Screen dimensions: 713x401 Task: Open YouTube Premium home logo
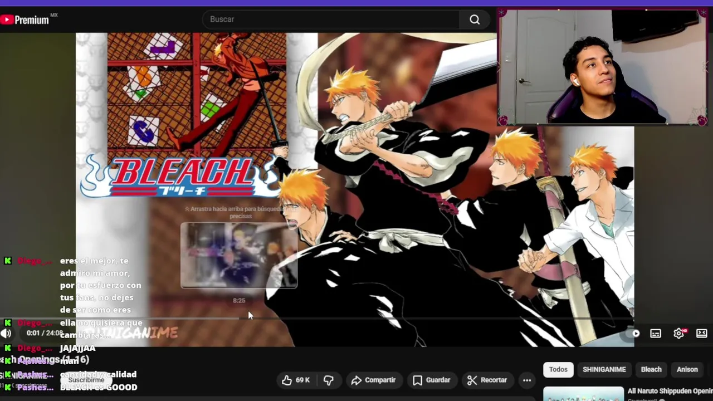click(25, 19)
